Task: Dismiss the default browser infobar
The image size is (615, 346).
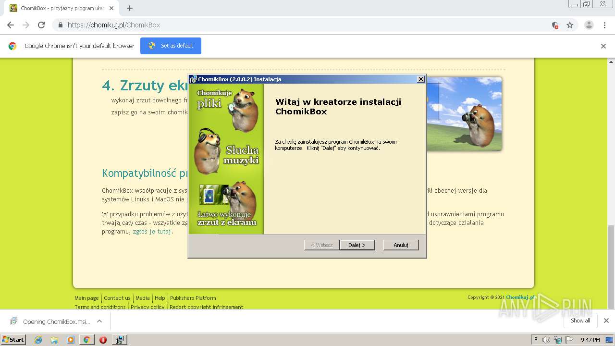Action: pyautogui.click(x=603, y=46)
